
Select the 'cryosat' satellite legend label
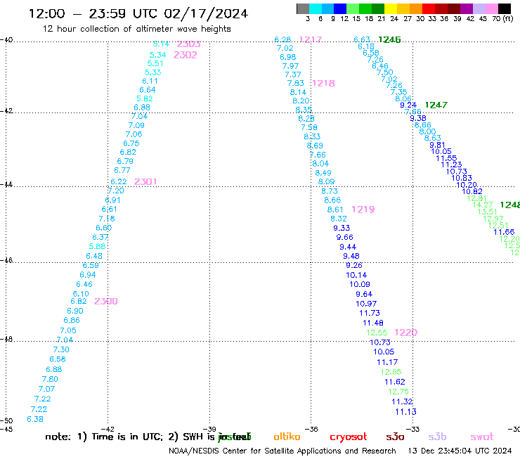349,437
